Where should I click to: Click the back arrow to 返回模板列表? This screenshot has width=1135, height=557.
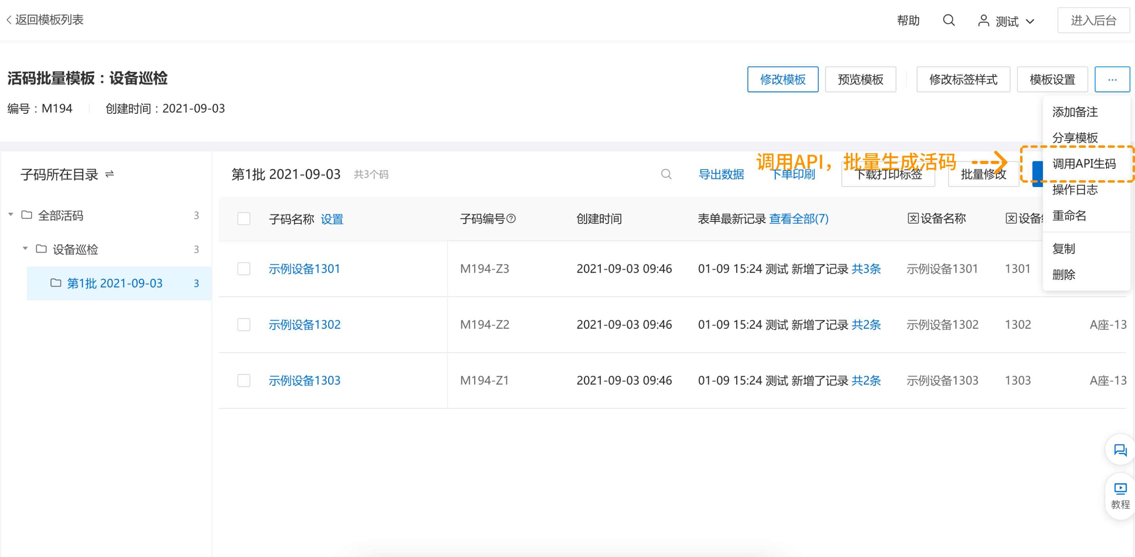click(x=9, y=20)
